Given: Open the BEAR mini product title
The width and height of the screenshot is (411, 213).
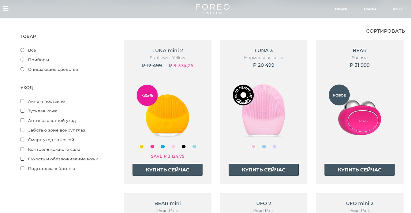Looking at the screenshot, I should pyautogui.click(x=167, y=203).
